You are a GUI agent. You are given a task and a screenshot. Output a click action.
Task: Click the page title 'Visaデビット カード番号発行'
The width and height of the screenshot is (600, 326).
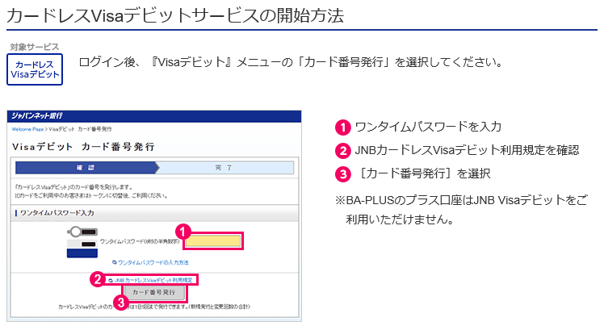(83, 147)
